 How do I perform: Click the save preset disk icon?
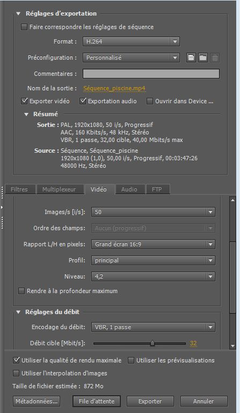click(191, 58)
